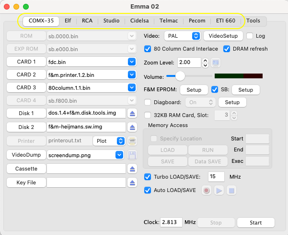Eject the Key File

click(133, 182)
